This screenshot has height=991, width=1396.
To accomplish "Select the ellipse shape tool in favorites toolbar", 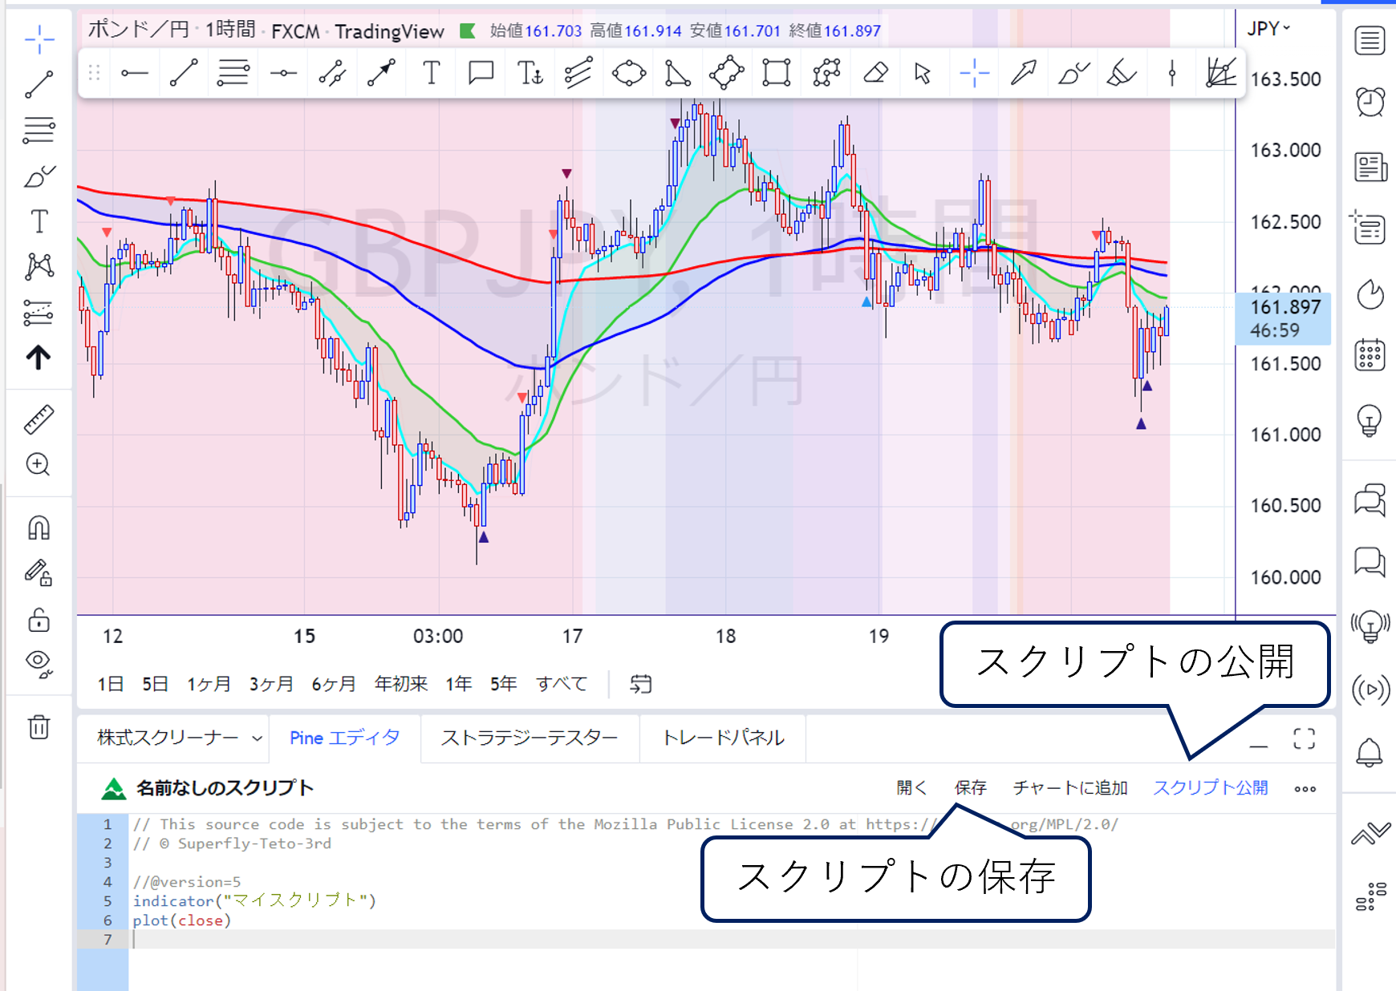I will (x=628, y=74).
